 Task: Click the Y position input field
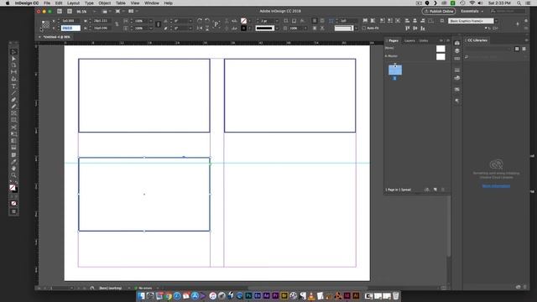pos(70,28)
